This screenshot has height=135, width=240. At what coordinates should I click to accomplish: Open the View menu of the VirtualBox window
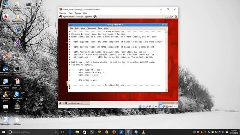[x=70, y=13]
